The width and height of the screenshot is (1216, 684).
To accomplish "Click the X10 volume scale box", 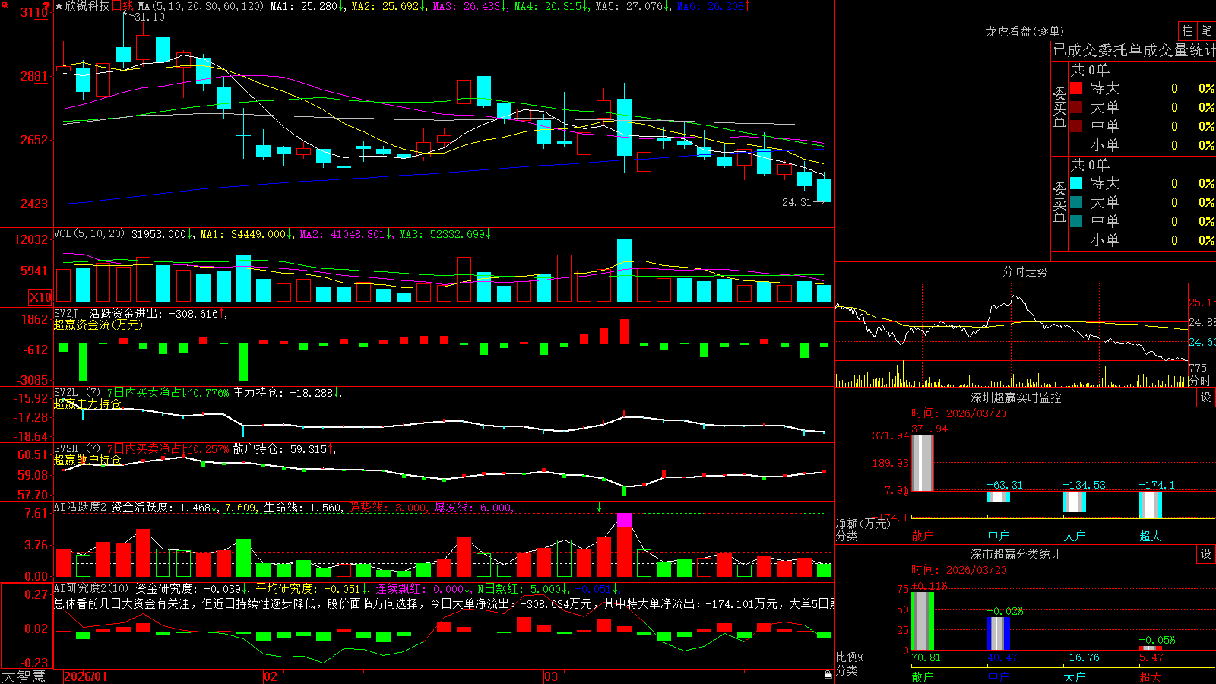I will point(40,297).
